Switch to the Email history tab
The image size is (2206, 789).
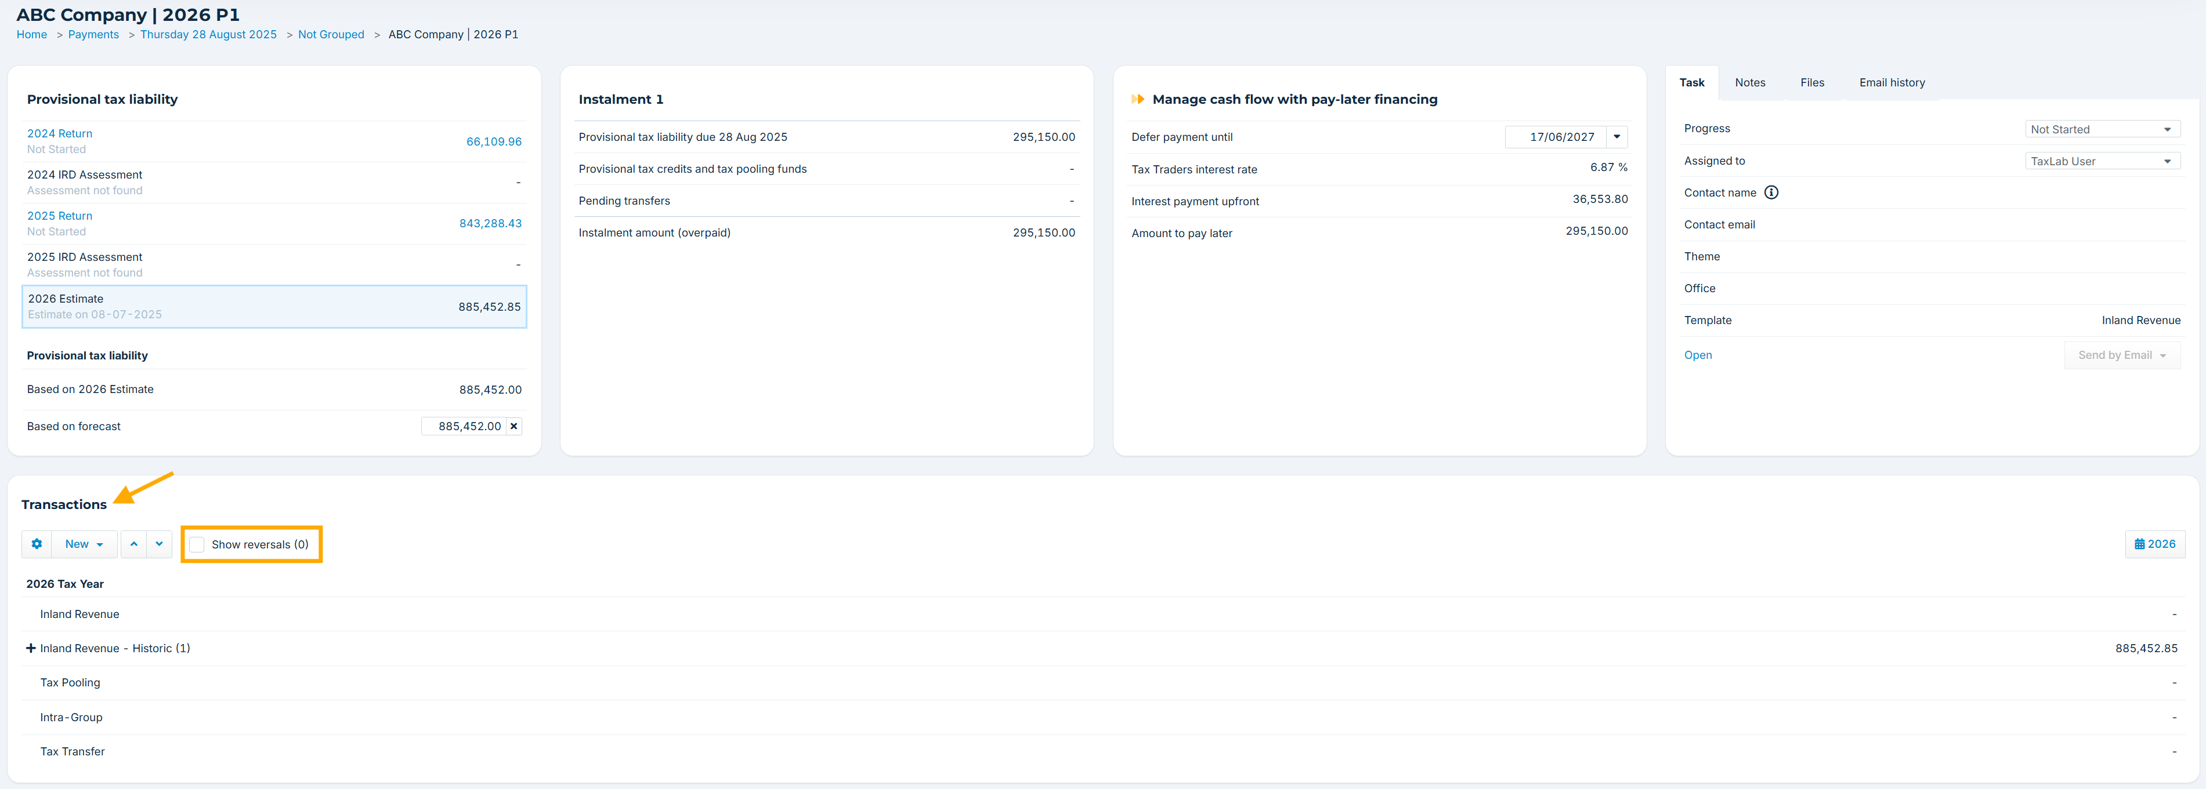[x=1892, y=83]
